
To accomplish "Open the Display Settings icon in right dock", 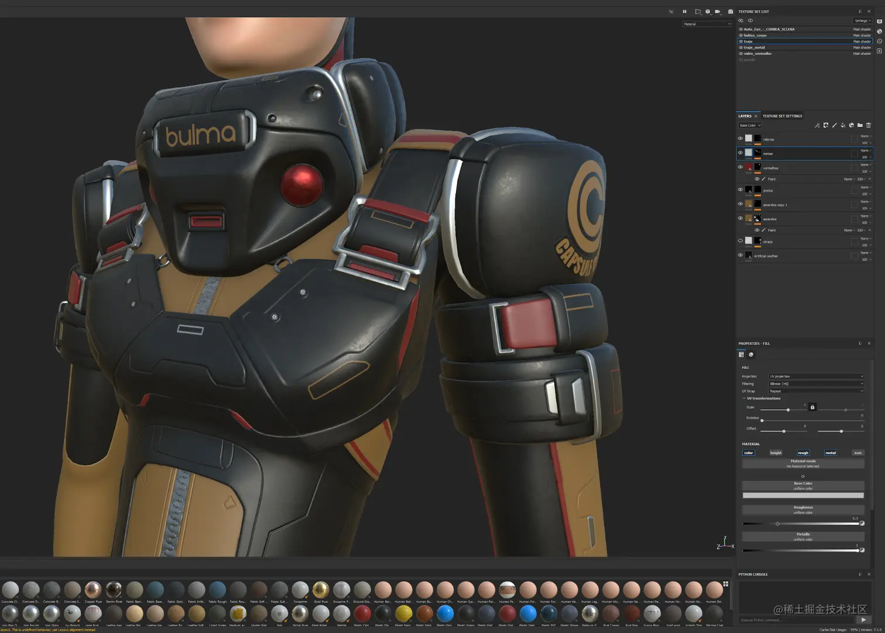I will coord(879,21).
